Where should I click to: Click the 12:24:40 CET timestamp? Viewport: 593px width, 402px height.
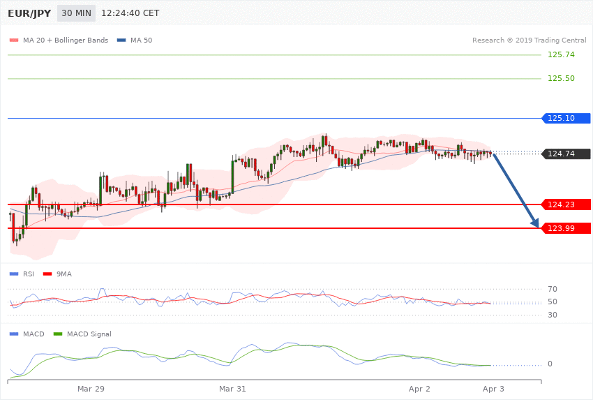(130, 13)
